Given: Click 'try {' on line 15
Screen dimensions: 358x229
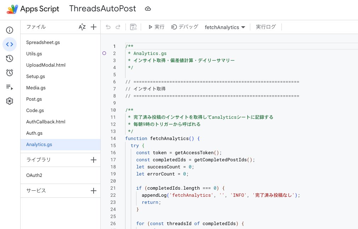Looking at the screenshot, I should tap(138, 145).
